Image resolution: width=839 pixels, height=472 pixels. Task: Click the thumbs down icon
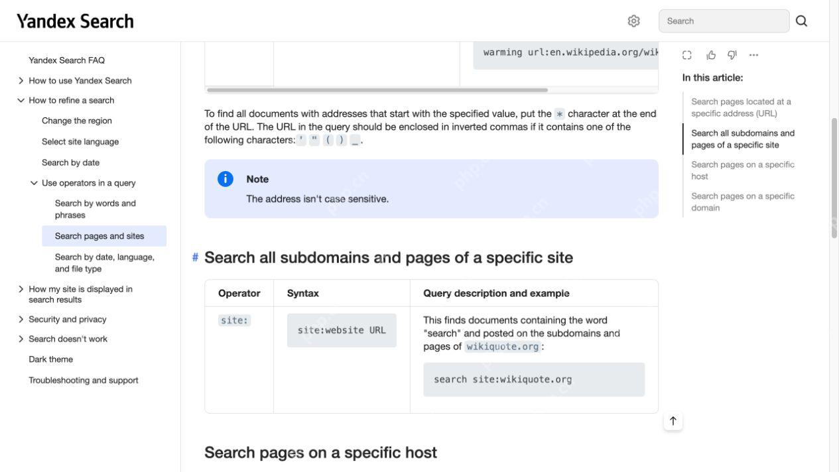pos(732,55)
